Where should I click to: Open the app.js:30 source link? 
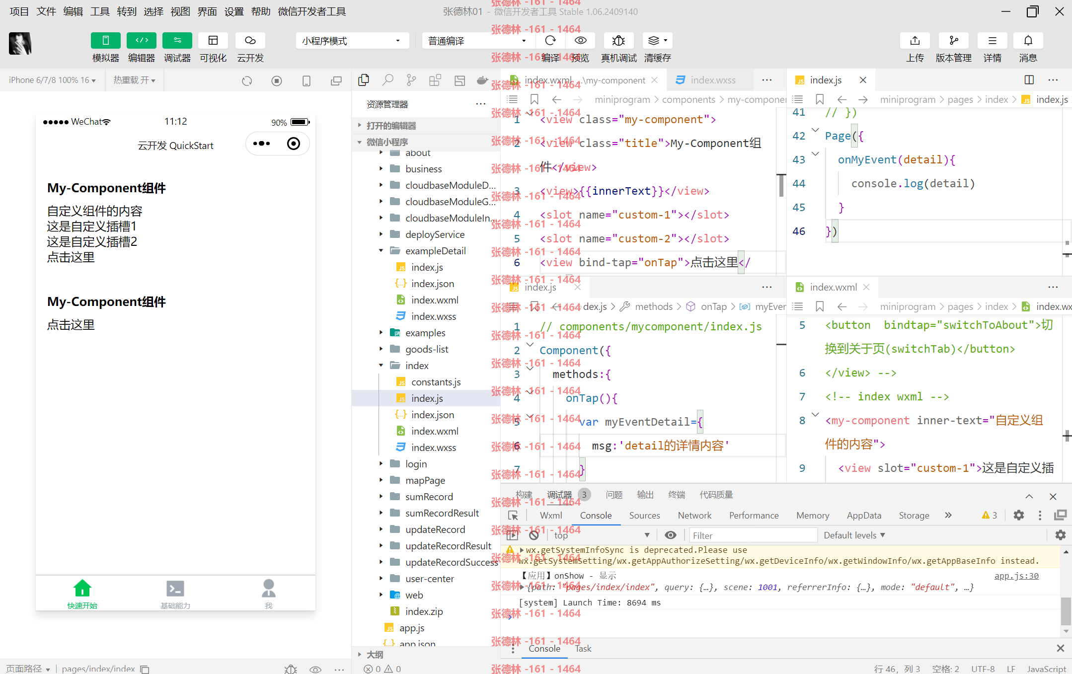coord(1016,576)
